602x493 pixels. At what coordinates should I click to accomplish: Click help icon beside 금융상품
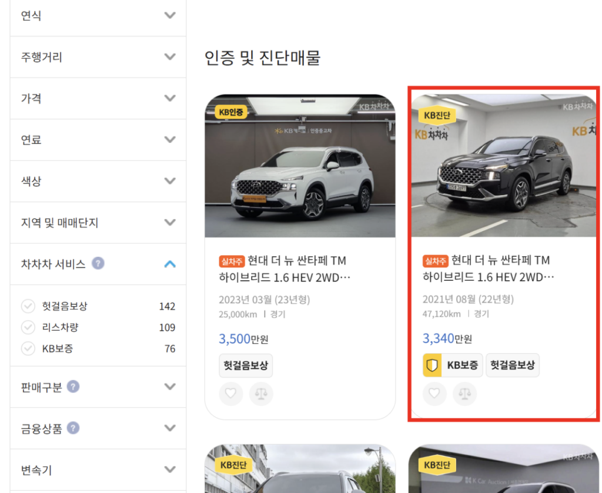73,428
